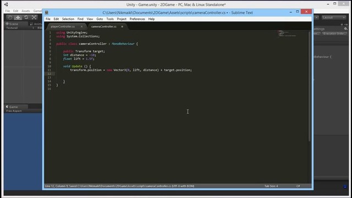Image resolution: width=352 pixels, height=198 pixels.
Task: Click 'target.position;' at end of line 11
Action: 178,70
